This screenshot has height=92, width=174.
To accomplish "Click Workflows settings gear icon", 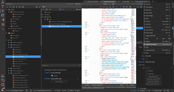I will (x=37, y=7).
